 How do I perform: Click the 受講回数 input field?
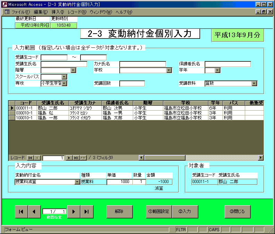pyautogui.click(x=132, y=84)
